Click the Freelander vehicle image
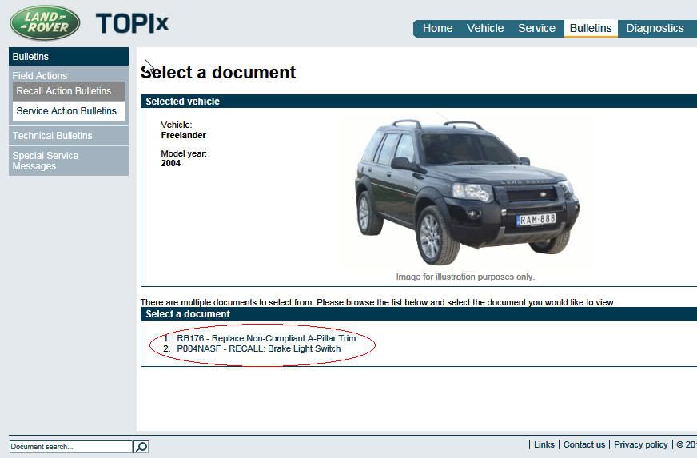 [x=467, y=192]
